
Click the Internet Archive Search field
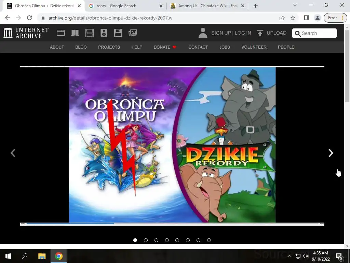click(x=314, y=33)
